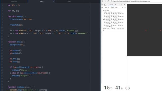Expand the p5.Vector array output
The image size is (162, 91).
[104, 19]
